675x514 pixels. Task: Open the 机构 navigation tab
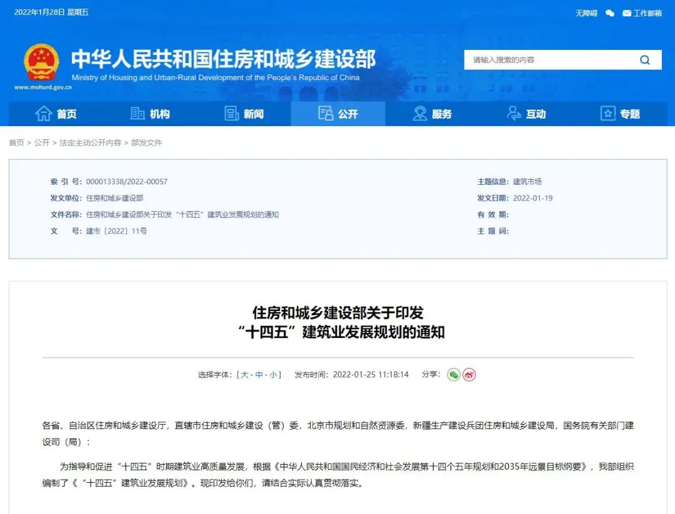150,114
